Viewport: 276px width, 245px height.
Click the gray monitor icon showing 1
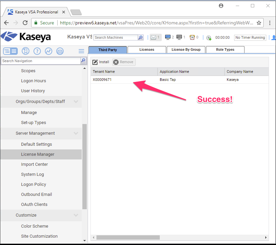(x=179, y=37)
